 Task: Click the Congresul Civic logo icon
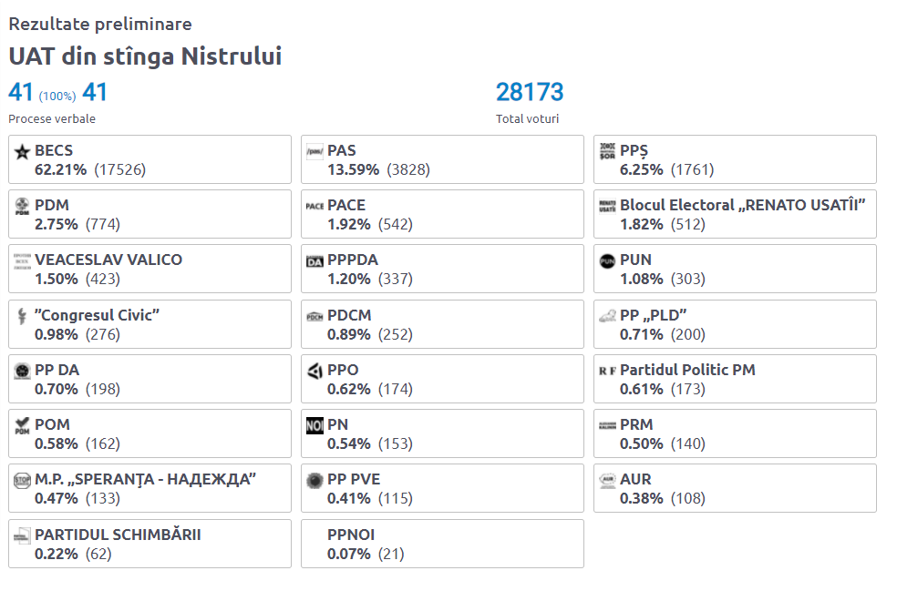click(22, 316)
